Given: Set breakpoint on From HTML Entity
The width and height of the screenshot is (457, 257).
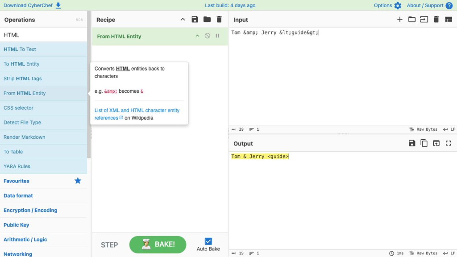Looking at the screenshot, I should pos(217,36).
